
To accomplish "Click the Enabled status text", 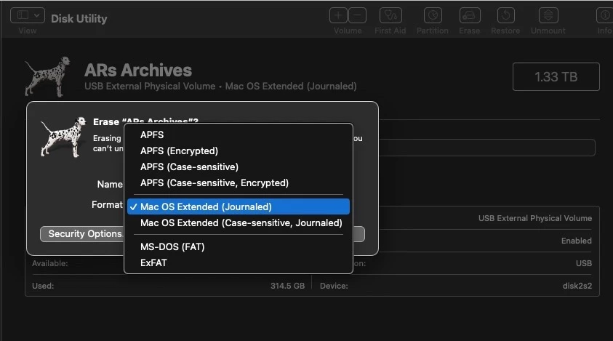I will (576, 241).
